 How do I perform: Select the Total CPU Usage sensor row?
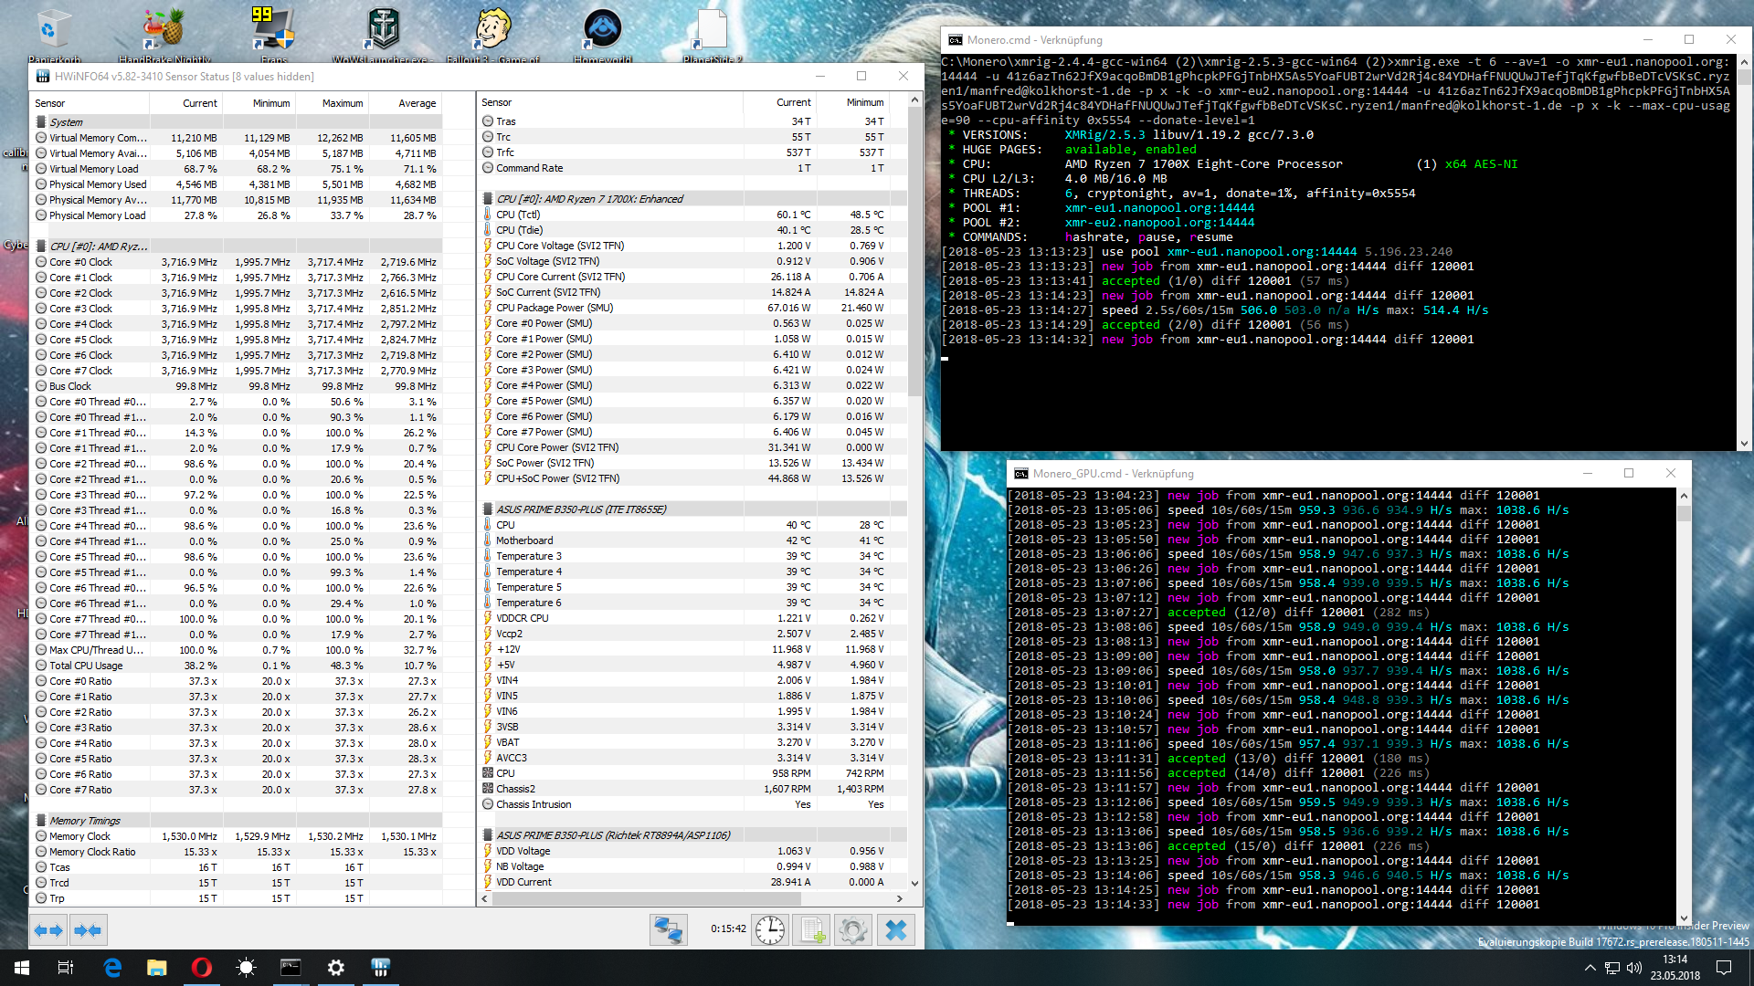tap(86, 666)
